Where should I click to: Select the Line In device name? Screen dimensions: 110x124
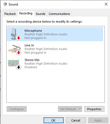tap(29, 45)
